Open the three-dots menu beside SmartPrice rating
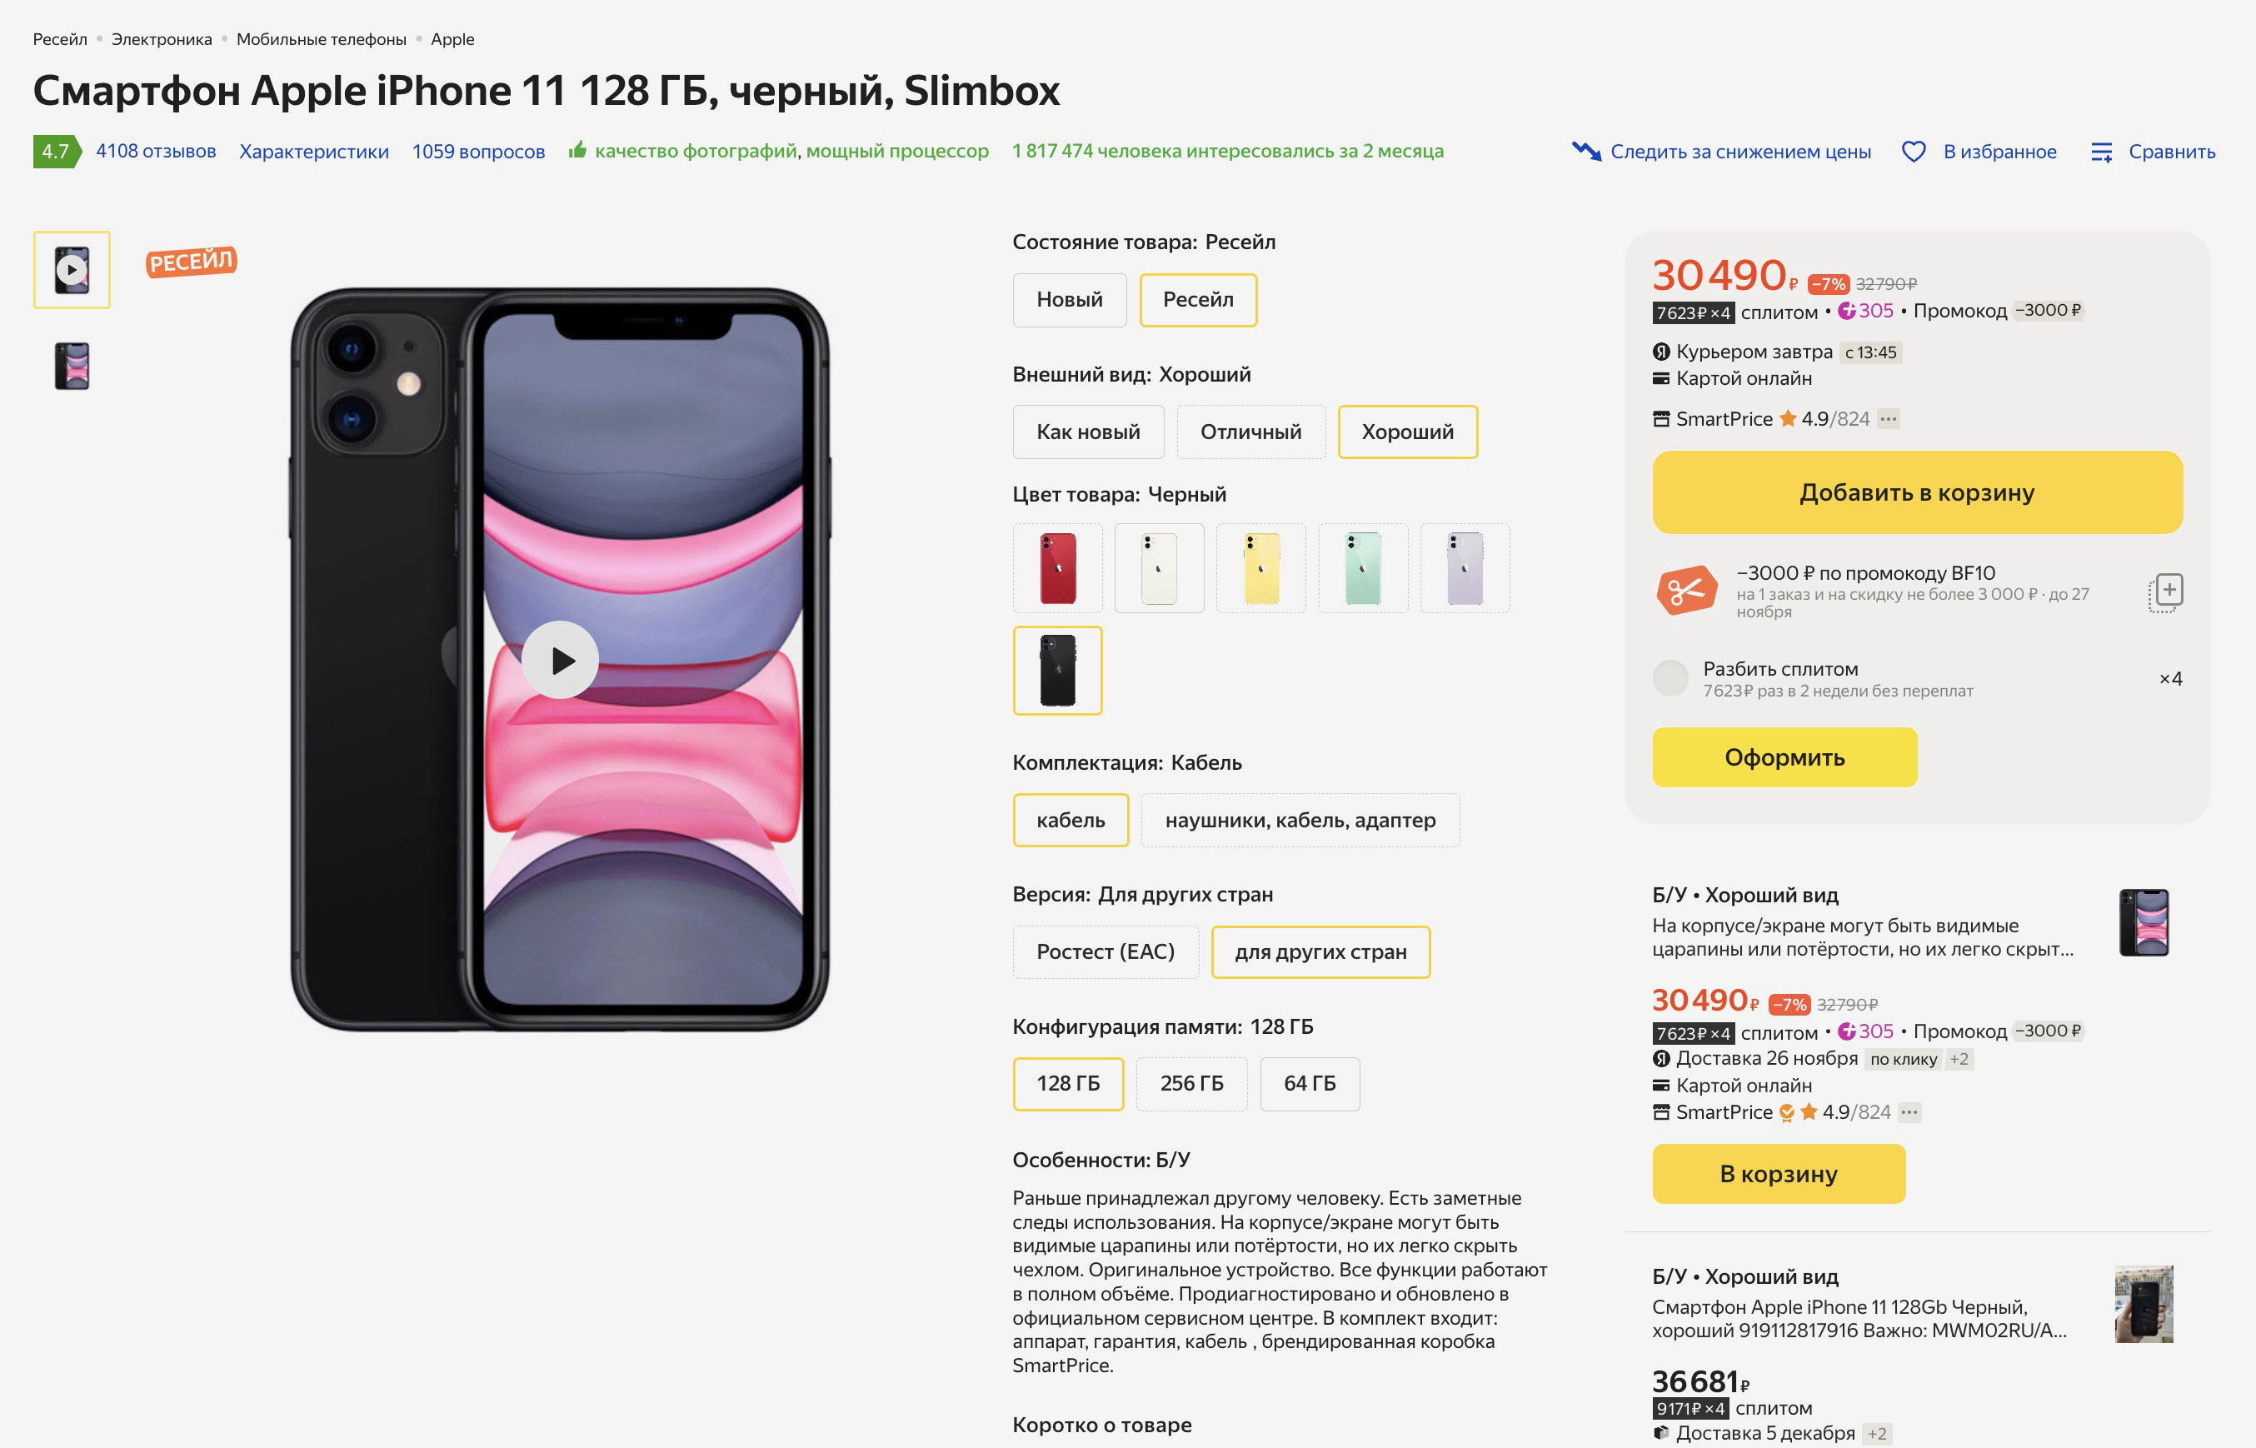2256x1448 pixels. pyautogui.click(x=1889, y=419)
